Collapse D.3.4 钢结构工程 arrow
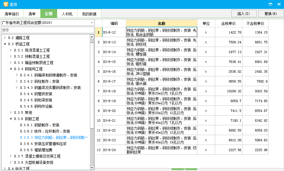 click(x=11, y=69)
